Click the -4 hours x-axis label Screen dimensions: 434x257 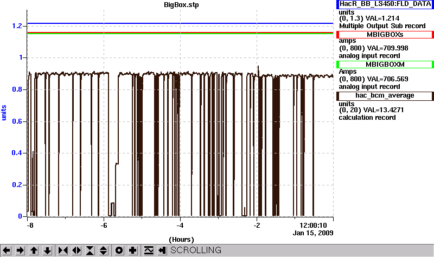[x=180, y=226]
